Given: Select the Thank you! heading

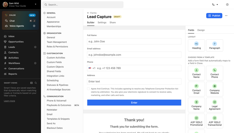Looking at the screenshot, I should pyautogui.click(x=134, y=120).
